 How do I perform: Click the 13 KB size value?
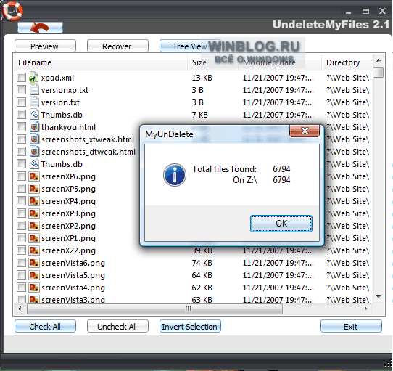tap(202, 78)
